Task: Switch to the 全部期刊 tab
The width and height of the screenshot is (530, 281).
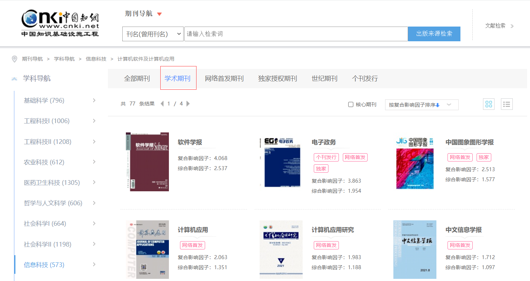Action: tap(136, 78)
